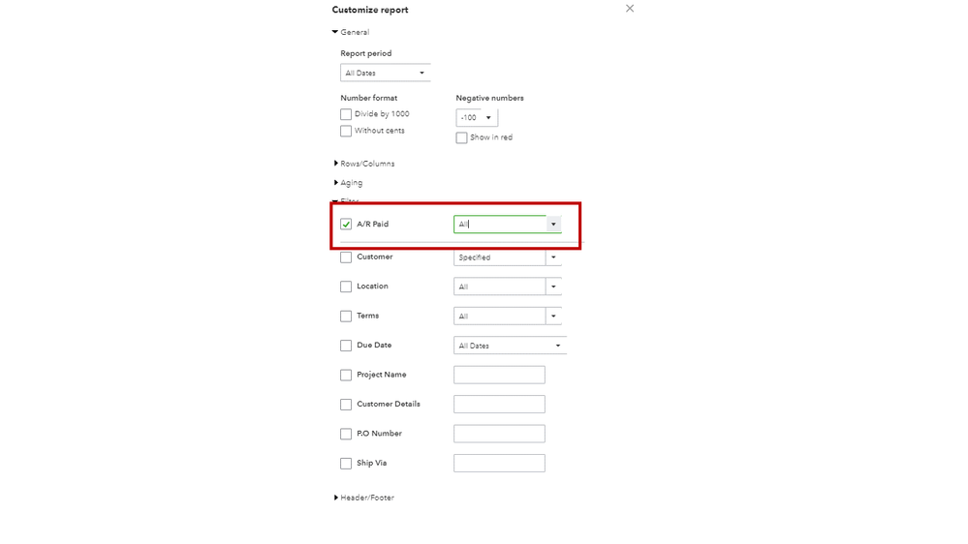
Task: Check the Without cents option
Action: pyautogui.click(x=346, y=131)
